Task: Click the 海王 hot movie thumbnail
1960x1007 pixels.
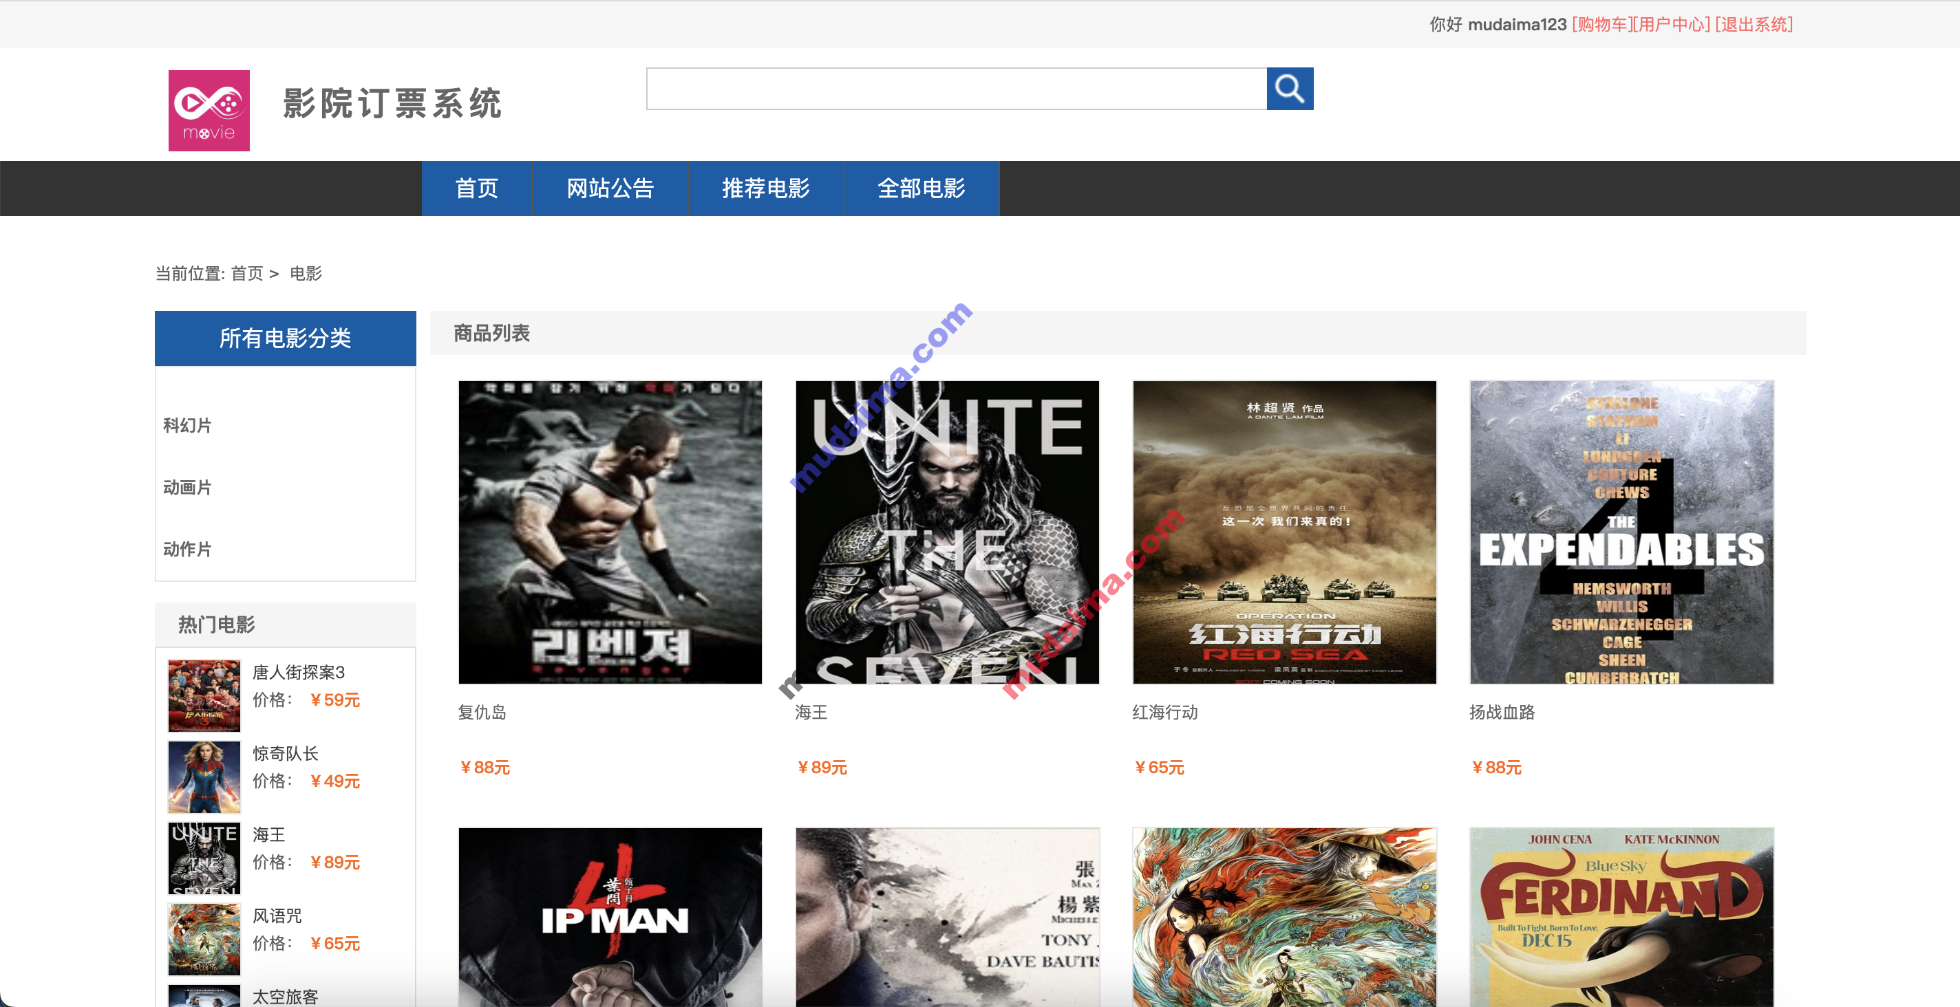Action: (x=204, y=858)
